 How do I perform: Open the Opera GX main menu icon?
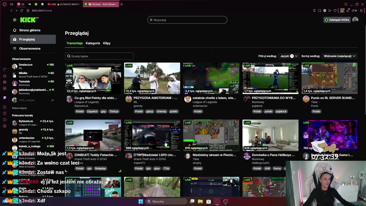5,4
